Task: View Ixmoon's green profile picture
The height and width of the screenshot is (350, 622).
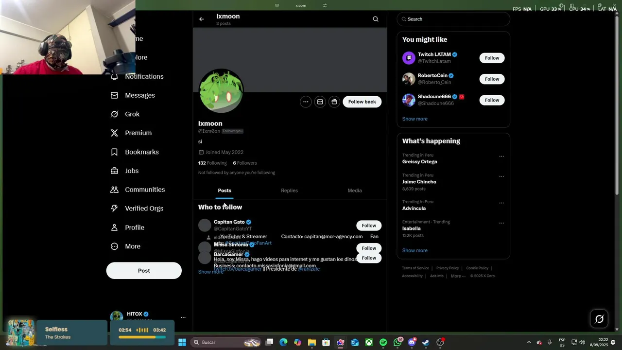Action: (x=221, y=91)
